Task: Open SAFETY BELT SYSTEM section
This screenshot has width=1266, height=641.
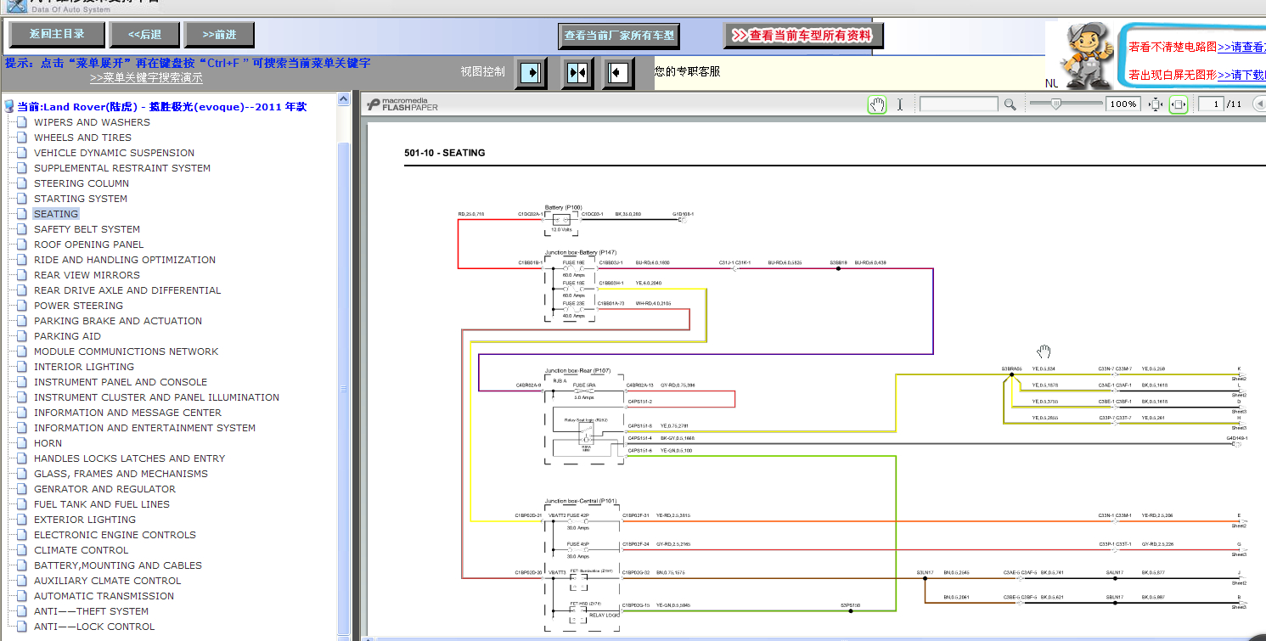Action: [x=87, y=229]
